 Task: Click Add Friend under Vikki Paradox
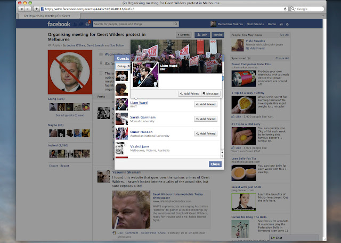coord(257,49)
